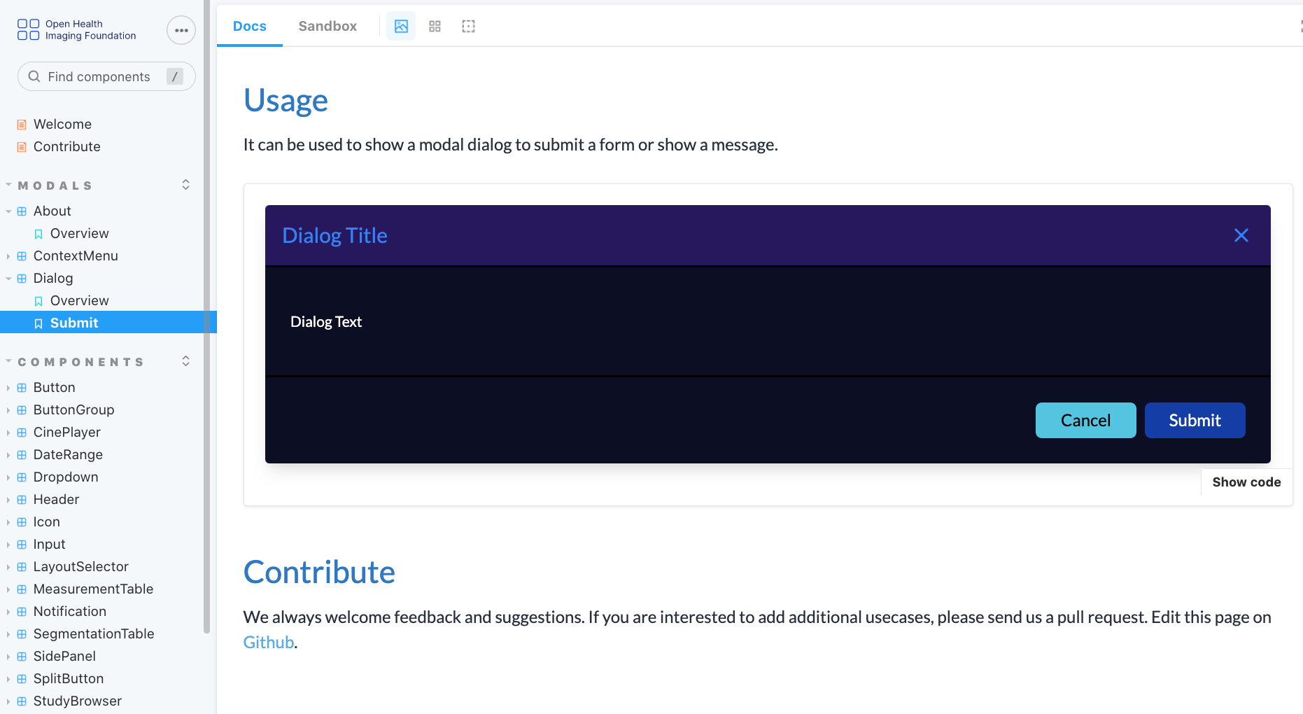Expand the Button component entry

7,386
